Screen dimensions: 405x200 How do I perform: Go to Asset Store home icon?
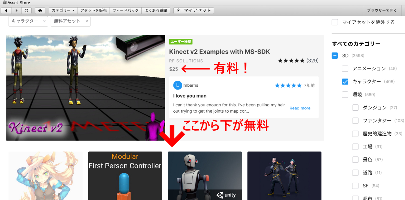point(40,10)
